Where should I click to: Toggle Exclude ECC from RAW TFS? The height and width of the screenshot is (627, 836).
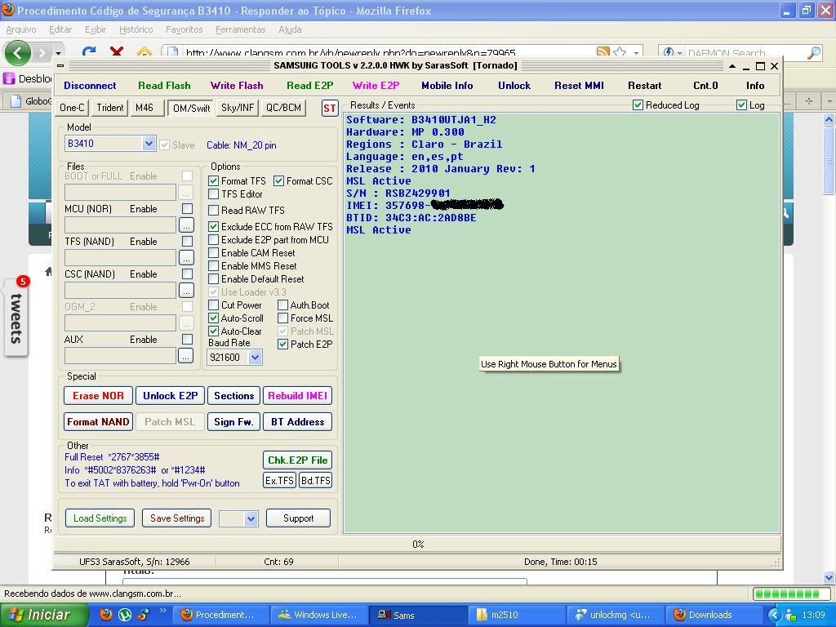click(x=213, y=227)
